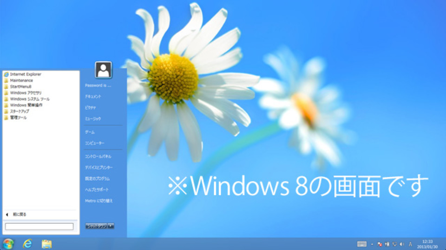446x250 pixels.
Task: Open コンピューター from the start menu
Action: (94, 143)
